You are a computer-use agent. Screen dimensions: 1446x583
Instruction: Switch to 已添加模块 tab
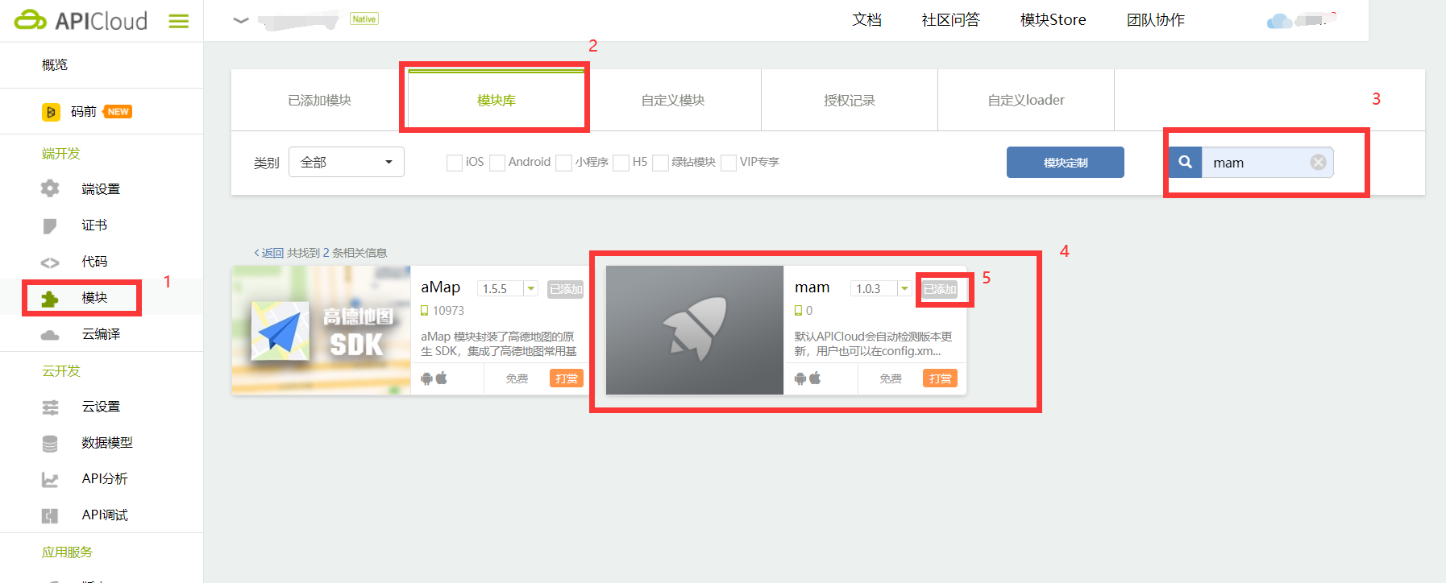pos(319,101)
